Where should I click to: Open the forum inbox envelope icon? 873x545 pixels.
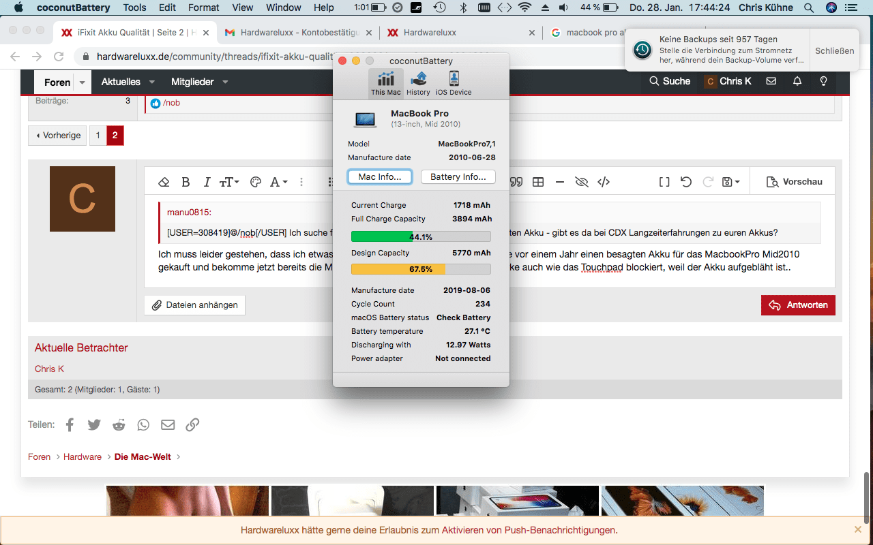click(x=771, y=81)
